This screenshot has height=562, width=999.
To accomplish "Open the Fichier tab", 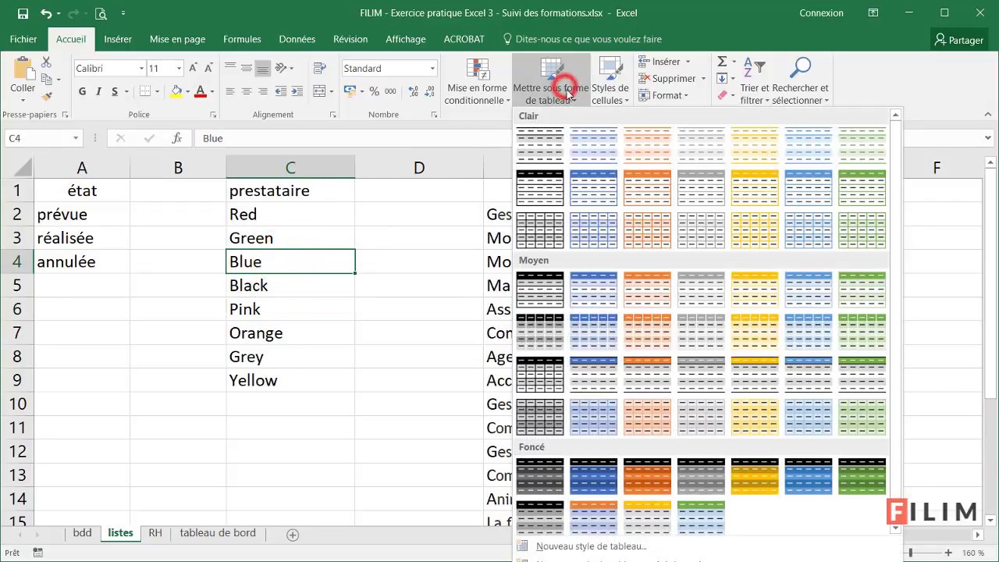I will pos(23,39).
